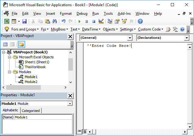Click the View Microsoft Excel icon
Viewport: 194px width, 136px height.
pos(6,21)
